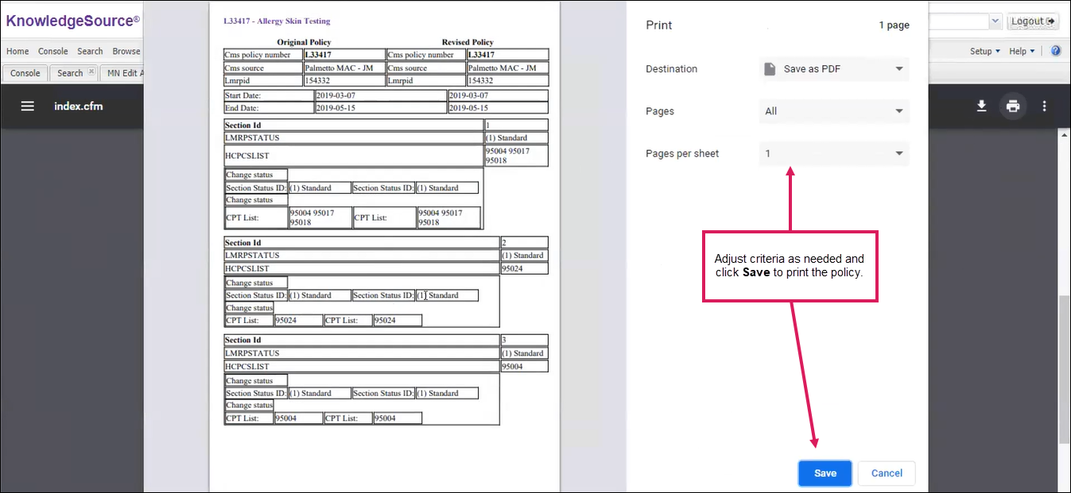Click the blue Save button
This screenshot has height=493, width=1071.
pos(825,473)
